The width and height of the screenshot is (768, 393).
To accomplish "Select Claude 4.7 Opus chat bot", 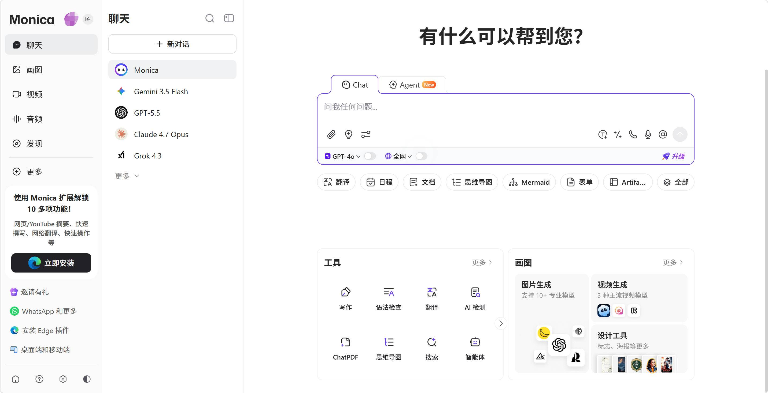I will pos(172,134).
